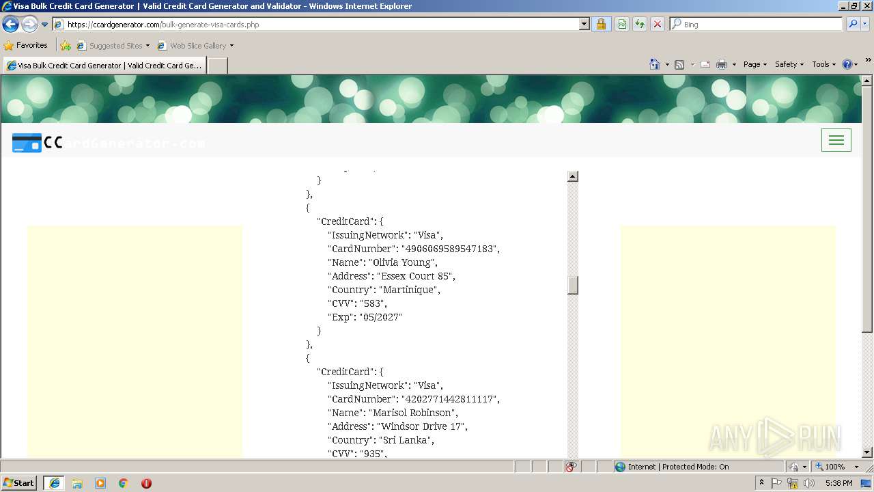Click the address Essex Court 85
This screenshot has width=874, height=492.
[414, 276]
